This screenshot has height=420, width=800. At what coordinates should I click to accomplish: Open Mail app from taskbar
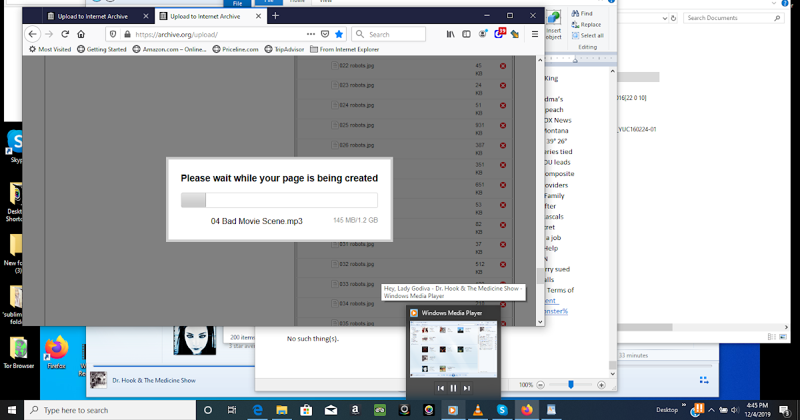(331, 410)
